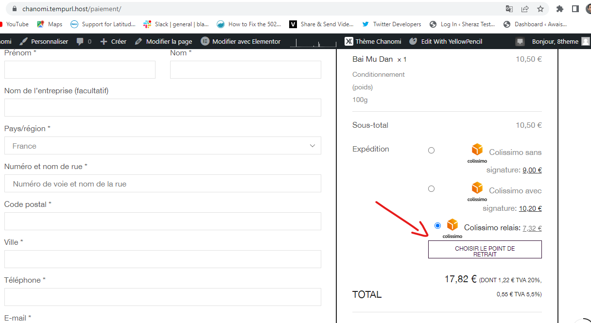Open the YouTube bookmark
Viewport: 591px width, 323px height.
point(15,24)
